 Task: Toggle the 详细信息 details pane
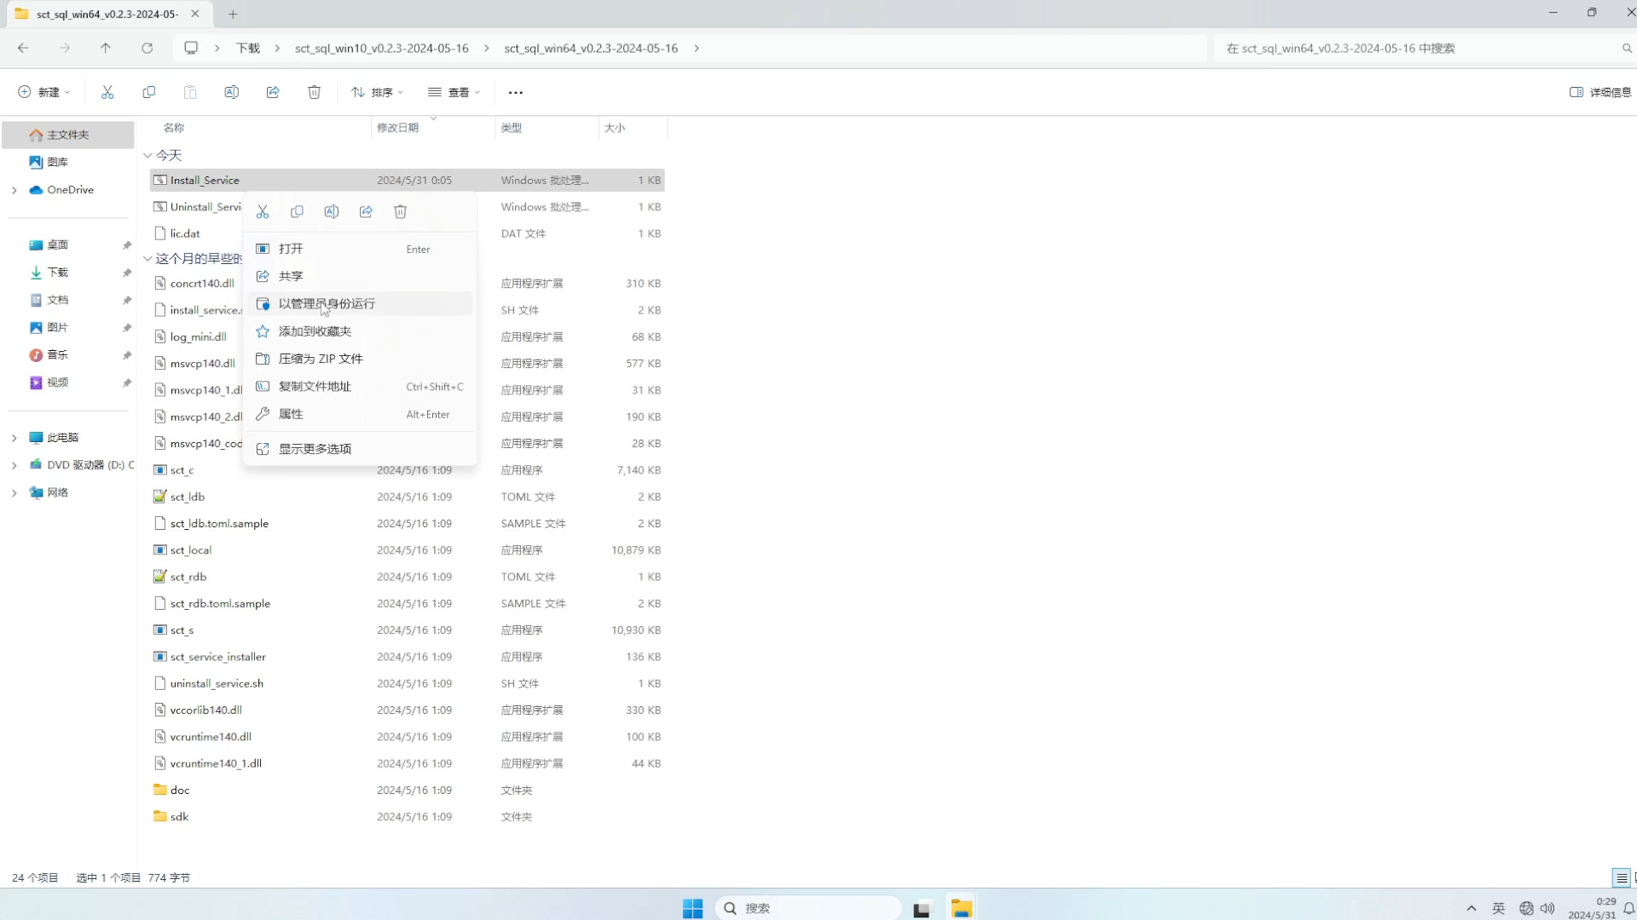(1600, 92)
